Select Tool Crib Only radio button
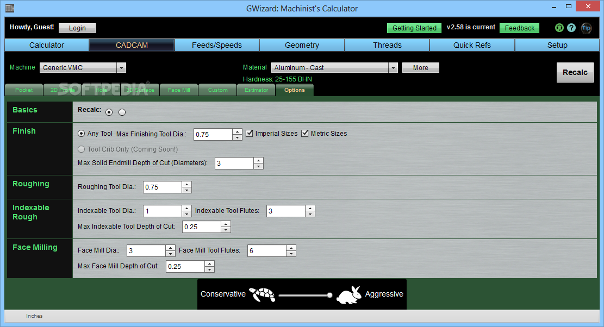Image resolution: width=604 pixels, height=327 pixels. 82,149
